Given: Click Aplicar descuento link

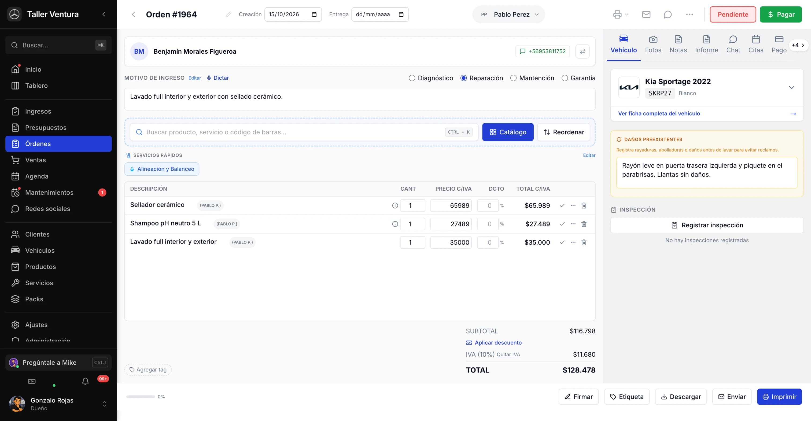Looking at the screenshot, I should pyautogui.click(x=494, y=343).
